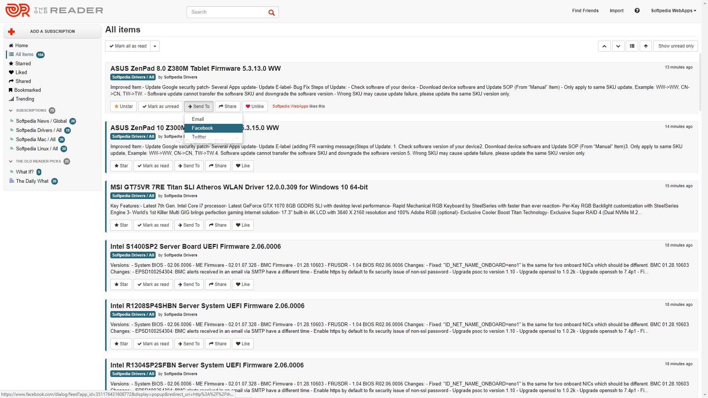Mark ASUS ZenPad 8.0 item as unread
This screenshot has height=398, width=708.
[x=160, y=107]
